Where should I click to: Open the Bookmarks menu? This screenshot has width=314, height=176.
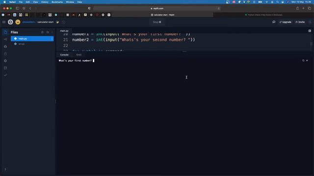(57, 2)
